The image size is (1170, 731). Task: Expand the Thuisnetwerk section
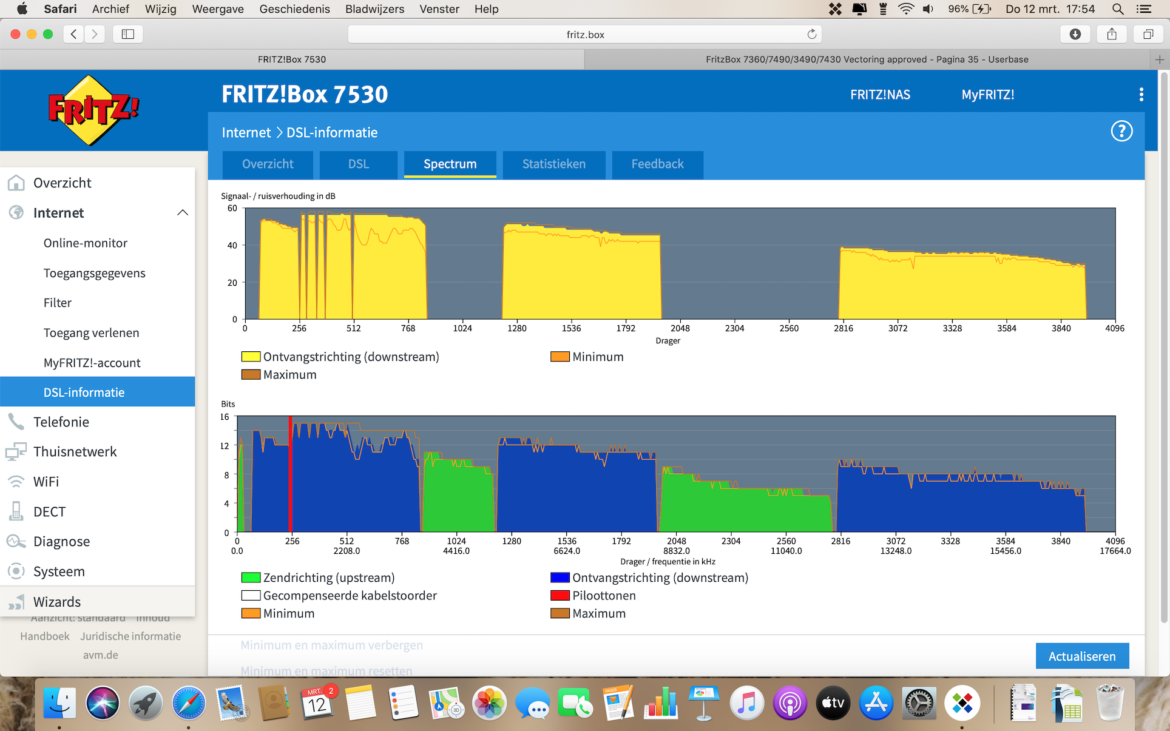[x=75, y=452]
